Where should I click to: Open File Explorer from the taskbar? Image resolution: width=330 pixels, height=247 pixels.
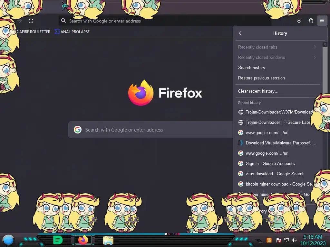(108, 240)
